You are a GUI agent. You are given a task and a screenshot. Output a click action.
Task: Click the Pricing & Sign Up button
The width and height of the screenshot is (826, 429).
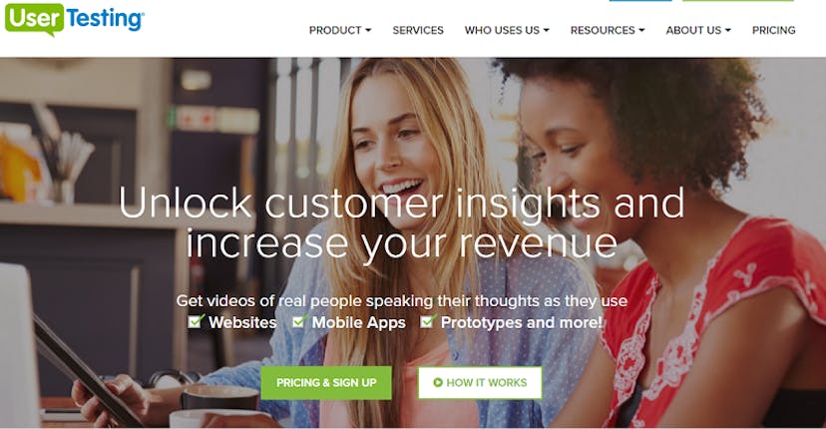tap(326, 383)
